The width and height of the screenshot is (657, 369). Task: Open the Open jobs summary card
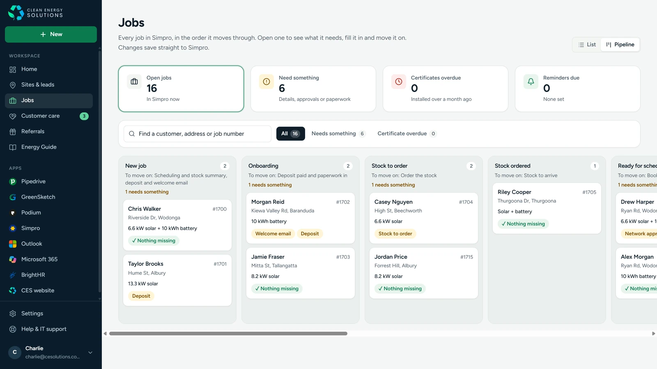181,89
